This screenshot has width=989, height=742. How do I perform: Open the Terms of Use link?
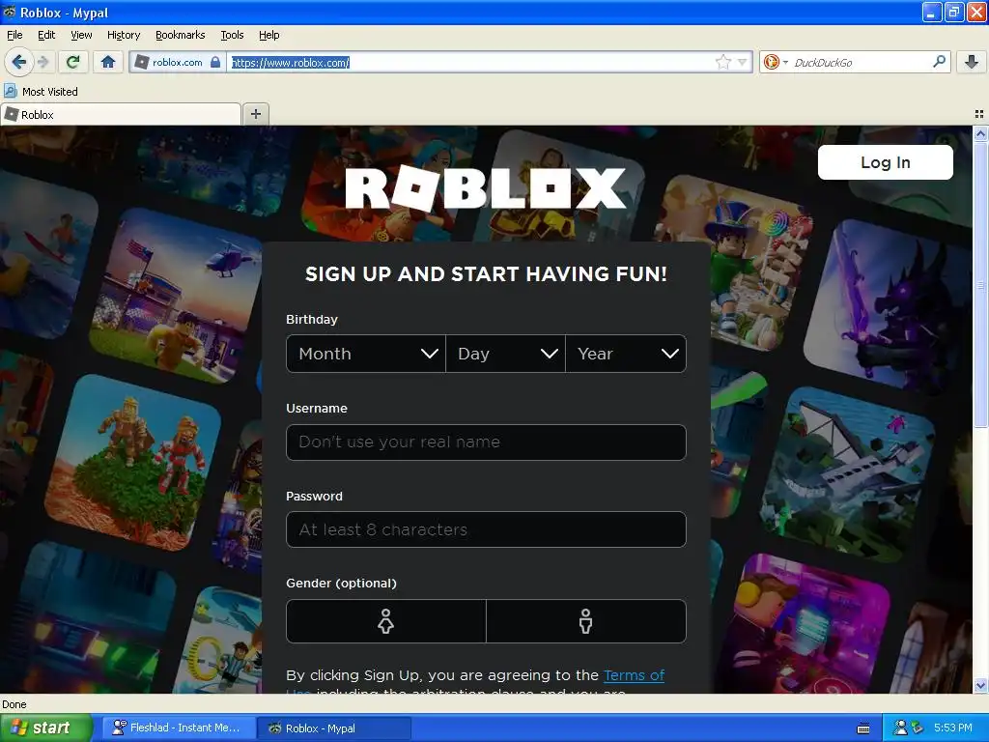click(634, 675)
